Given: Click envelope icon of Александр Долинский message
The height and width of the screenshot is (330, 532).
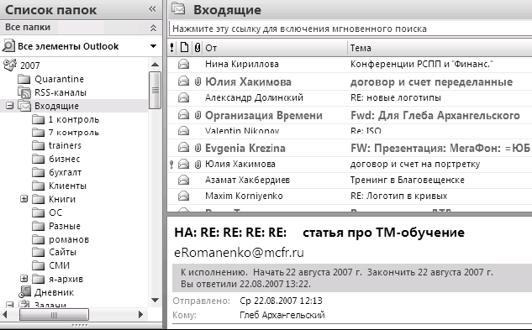Looking at the screenshot, I should (x=183, y=97).
